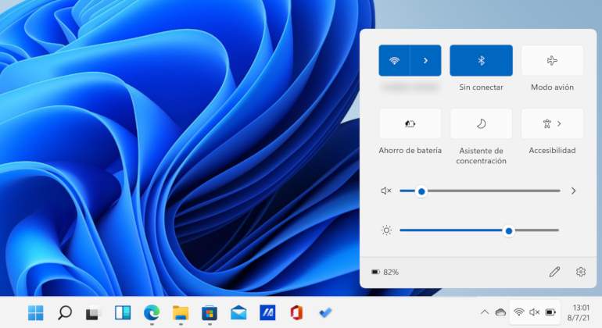Open clock and date 13:01

pyautogui.click(x=579, y=312)
